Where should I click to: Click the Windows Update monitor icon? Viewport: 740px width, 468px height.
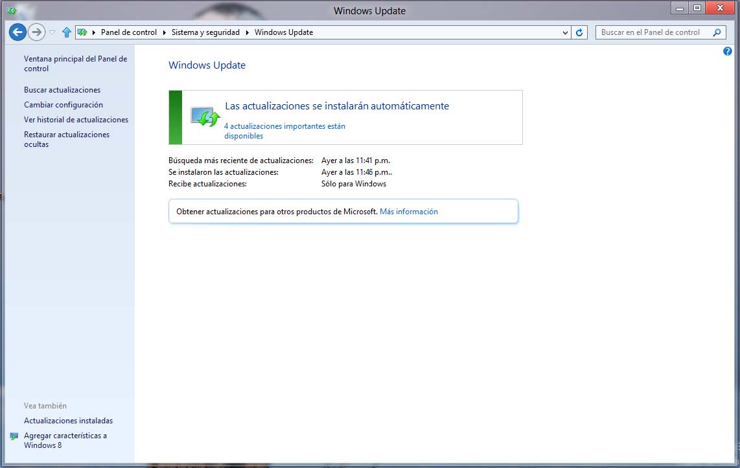click(x=205, y=117)
